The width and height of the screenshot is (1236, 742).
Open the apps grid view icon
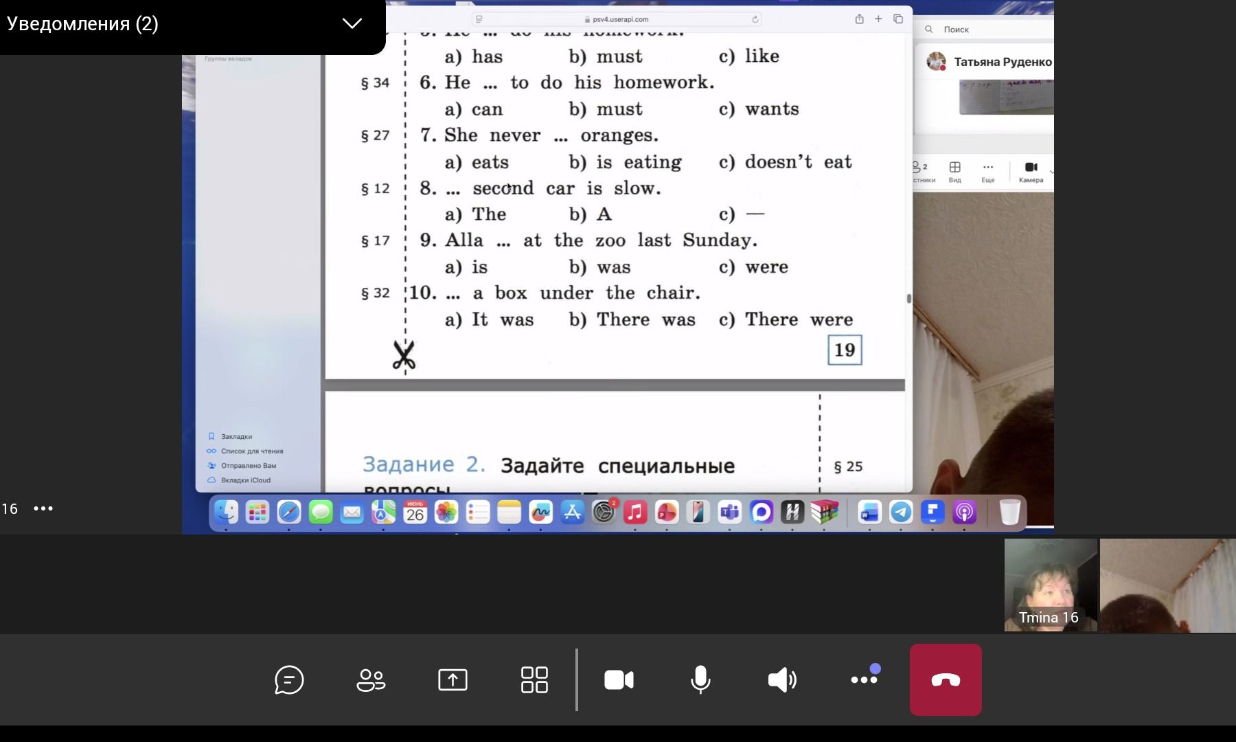(534, 680)
